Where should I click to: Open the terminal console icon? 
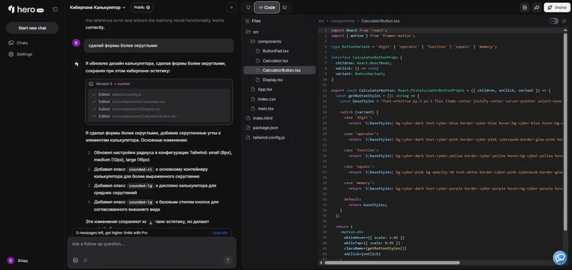284,7
